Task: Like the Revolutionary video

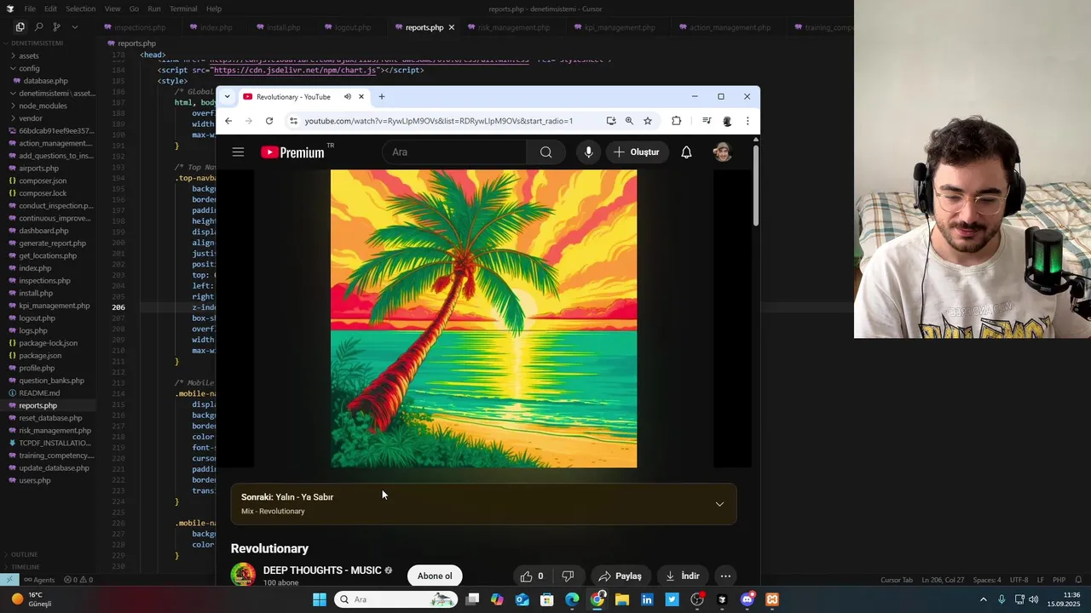Action: [532, 576]
